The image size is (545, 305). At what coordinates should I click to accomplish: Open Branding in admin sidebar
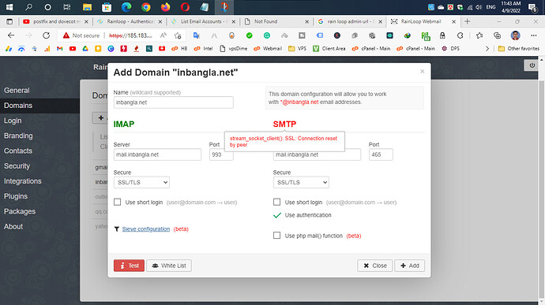click(18, 136)
